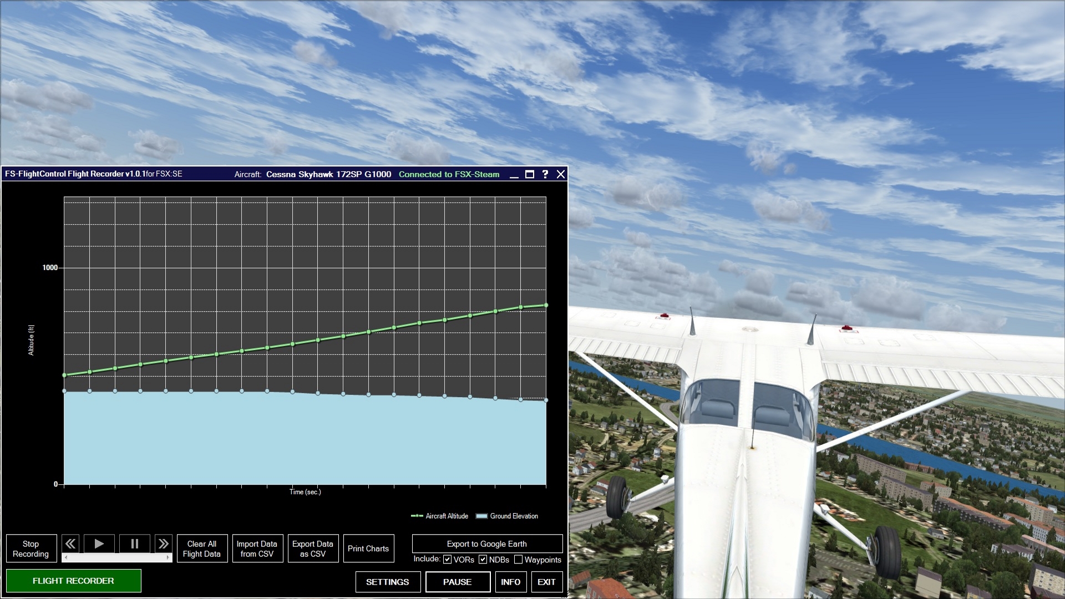Image resolution: width=1065 pixels, height=599 pixels.
Task: Select Export Data as CSV menu option
Action: [312, 549]
